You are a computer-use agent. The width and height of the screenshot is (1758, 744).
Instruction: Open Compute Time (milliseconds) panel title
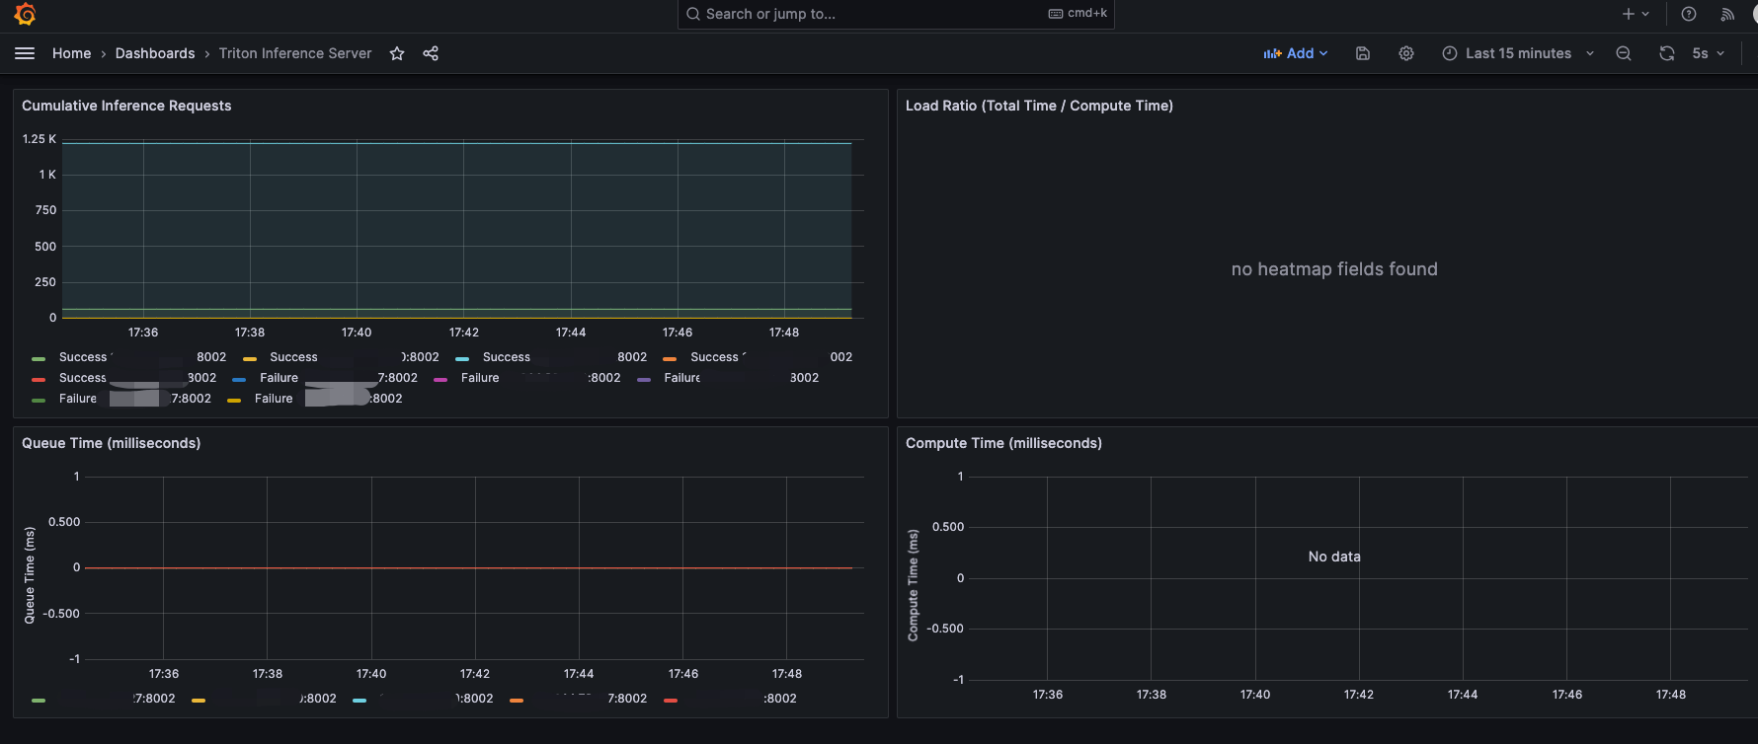[x=1003, y=443]
